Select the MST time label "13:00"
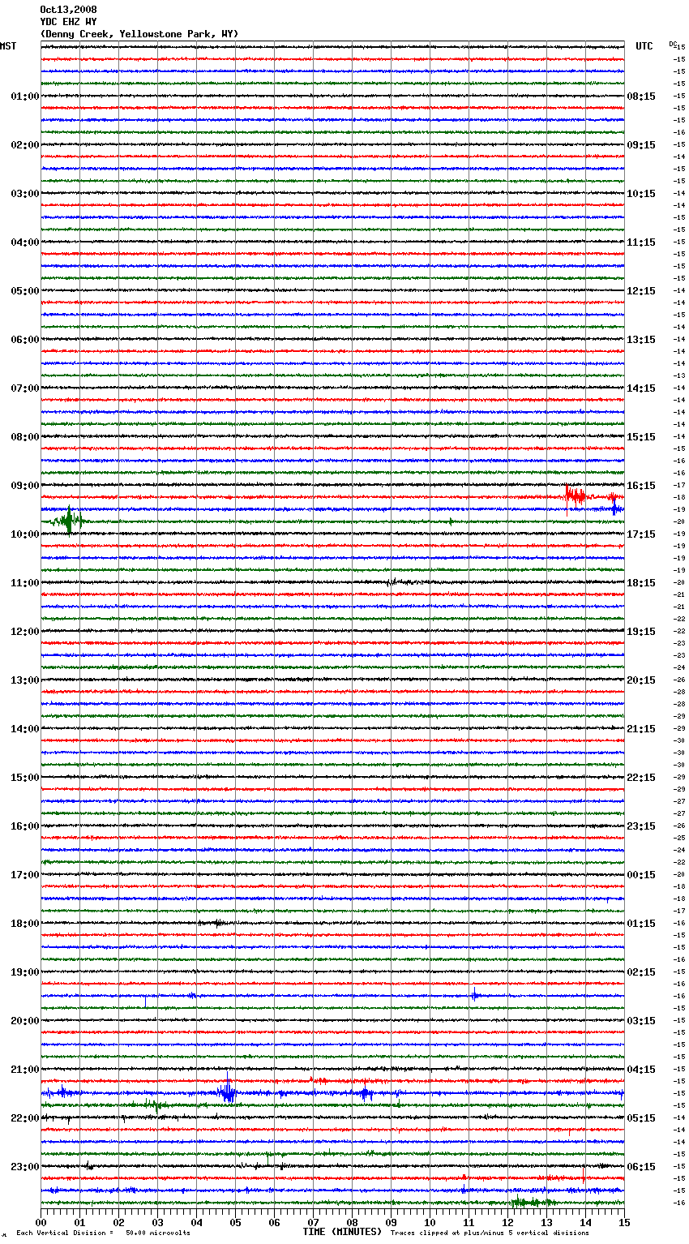 pyautogui.click(x=25, y=680)
